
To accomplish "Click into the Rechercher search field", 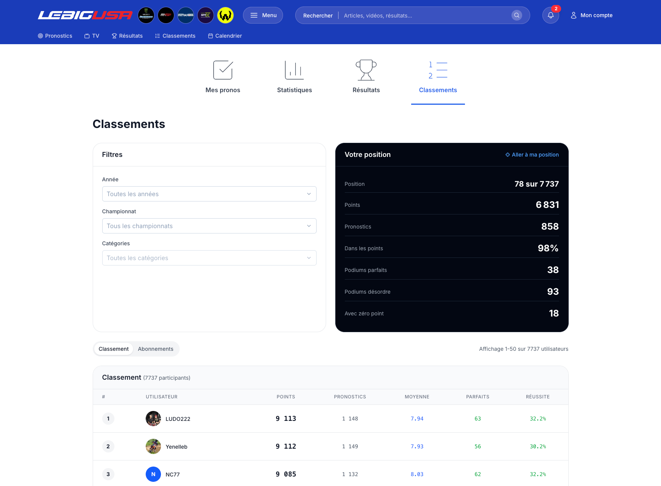I will pyautogui.click(x=423, y=16).
